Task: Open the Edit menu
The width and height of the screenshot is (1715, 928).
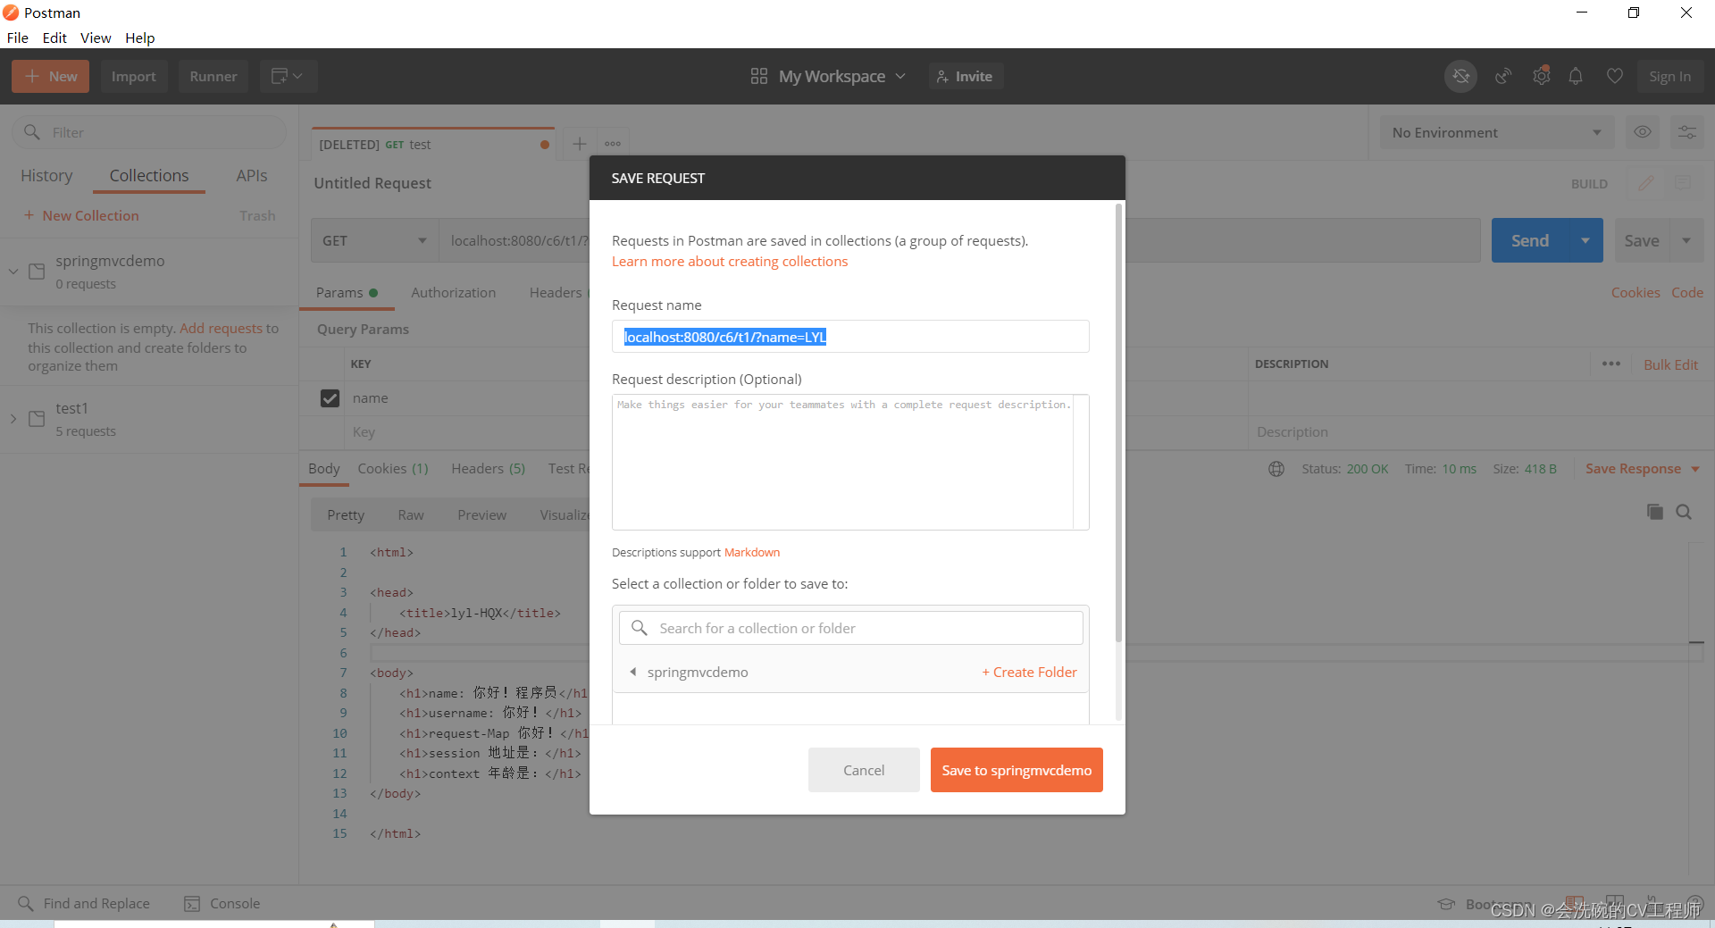Action: pos(54,38)
